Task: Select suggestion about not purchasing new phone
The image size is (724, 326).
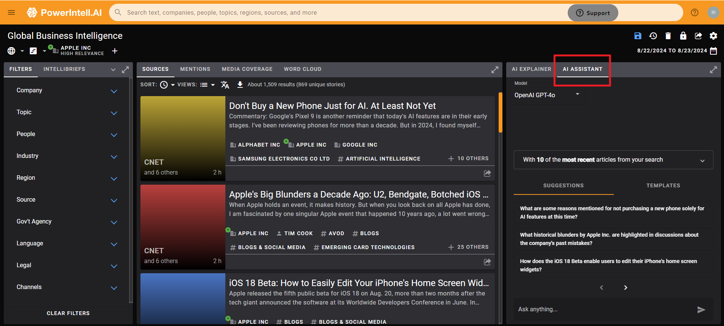Action: click(613, 213)
